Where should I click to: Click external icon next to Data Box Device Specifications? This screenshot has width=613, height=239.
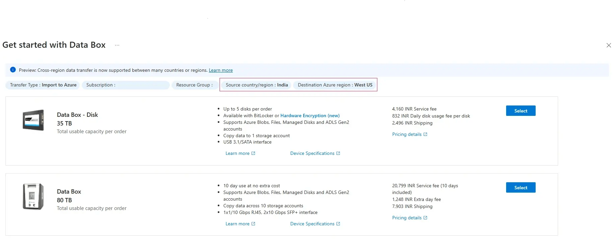pos(338,224)
